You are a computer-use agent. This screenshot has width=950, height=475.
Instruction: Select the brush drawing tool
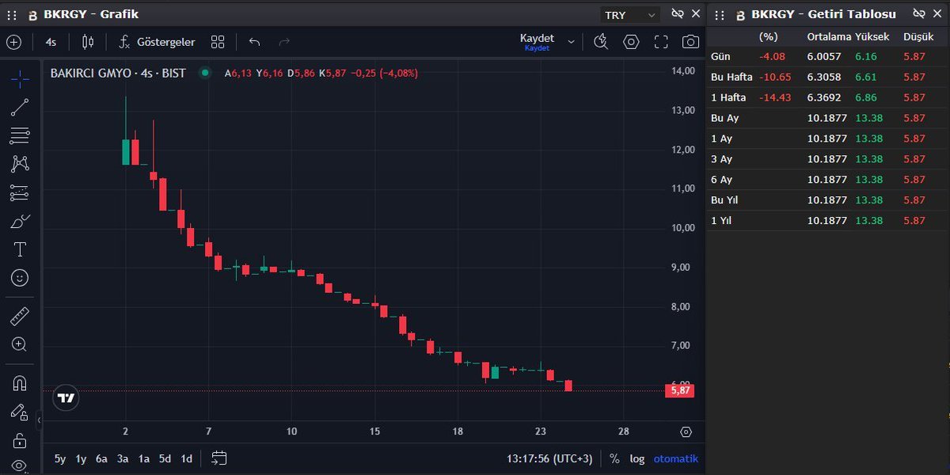click(x=20, y=221)
